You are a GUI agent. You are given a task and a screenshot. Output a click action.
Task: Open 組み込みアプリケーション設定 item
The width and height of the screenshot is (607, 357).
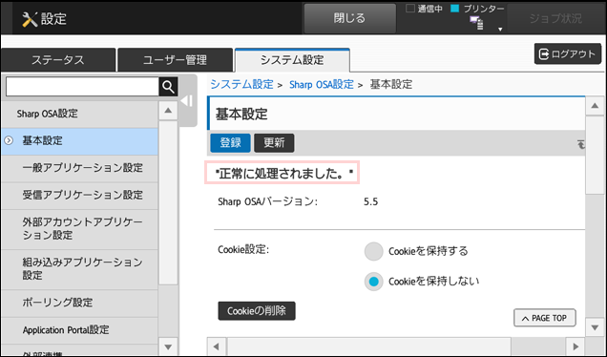[80, 269]
